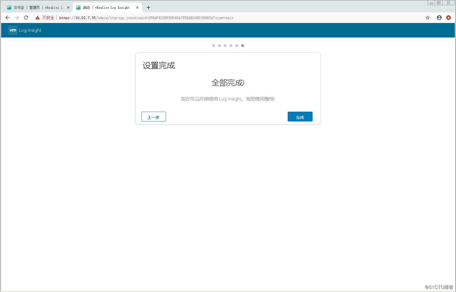Click the browser back arrow

click(8, 18)
